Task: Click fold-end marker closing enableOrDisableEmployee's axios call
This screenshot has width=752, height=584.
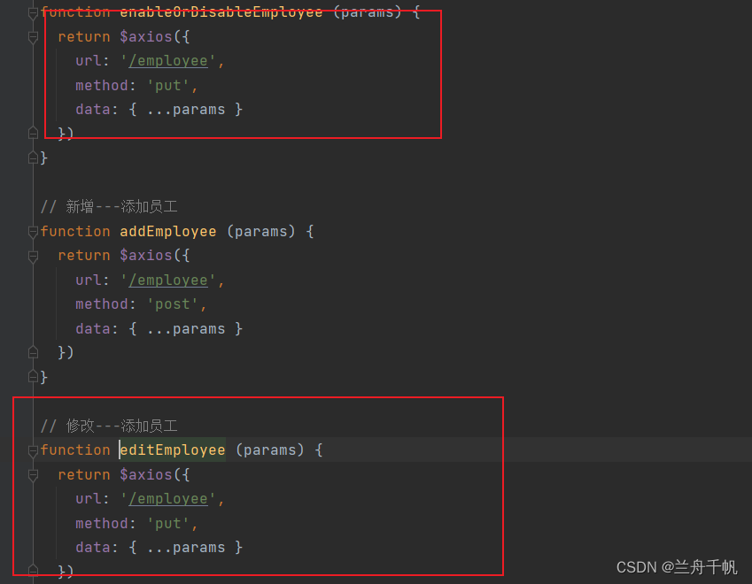Action: [x=34, y=134]
